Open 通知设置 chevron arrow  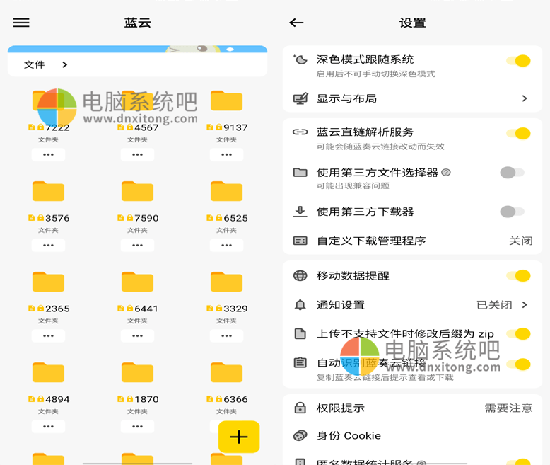[525, 305]
